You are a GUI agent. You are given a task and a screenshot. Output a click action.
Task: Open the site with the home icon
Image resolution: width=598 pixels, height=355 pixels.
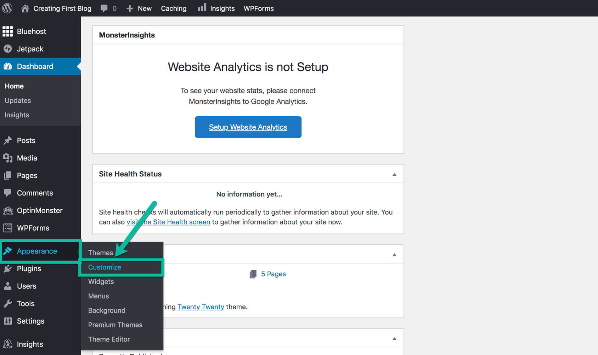pos(24,8)
